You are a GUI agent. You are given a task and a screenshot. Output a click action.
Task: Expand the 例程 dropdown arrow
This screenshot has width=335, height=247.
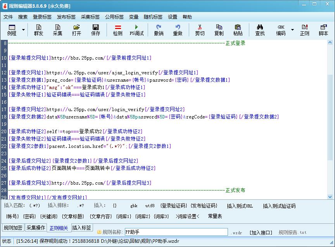24,30
